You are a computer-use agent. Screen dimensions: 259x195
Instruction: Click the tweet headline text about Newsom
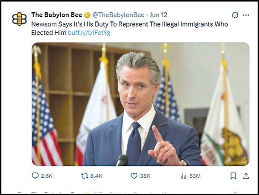coord(129,28)
